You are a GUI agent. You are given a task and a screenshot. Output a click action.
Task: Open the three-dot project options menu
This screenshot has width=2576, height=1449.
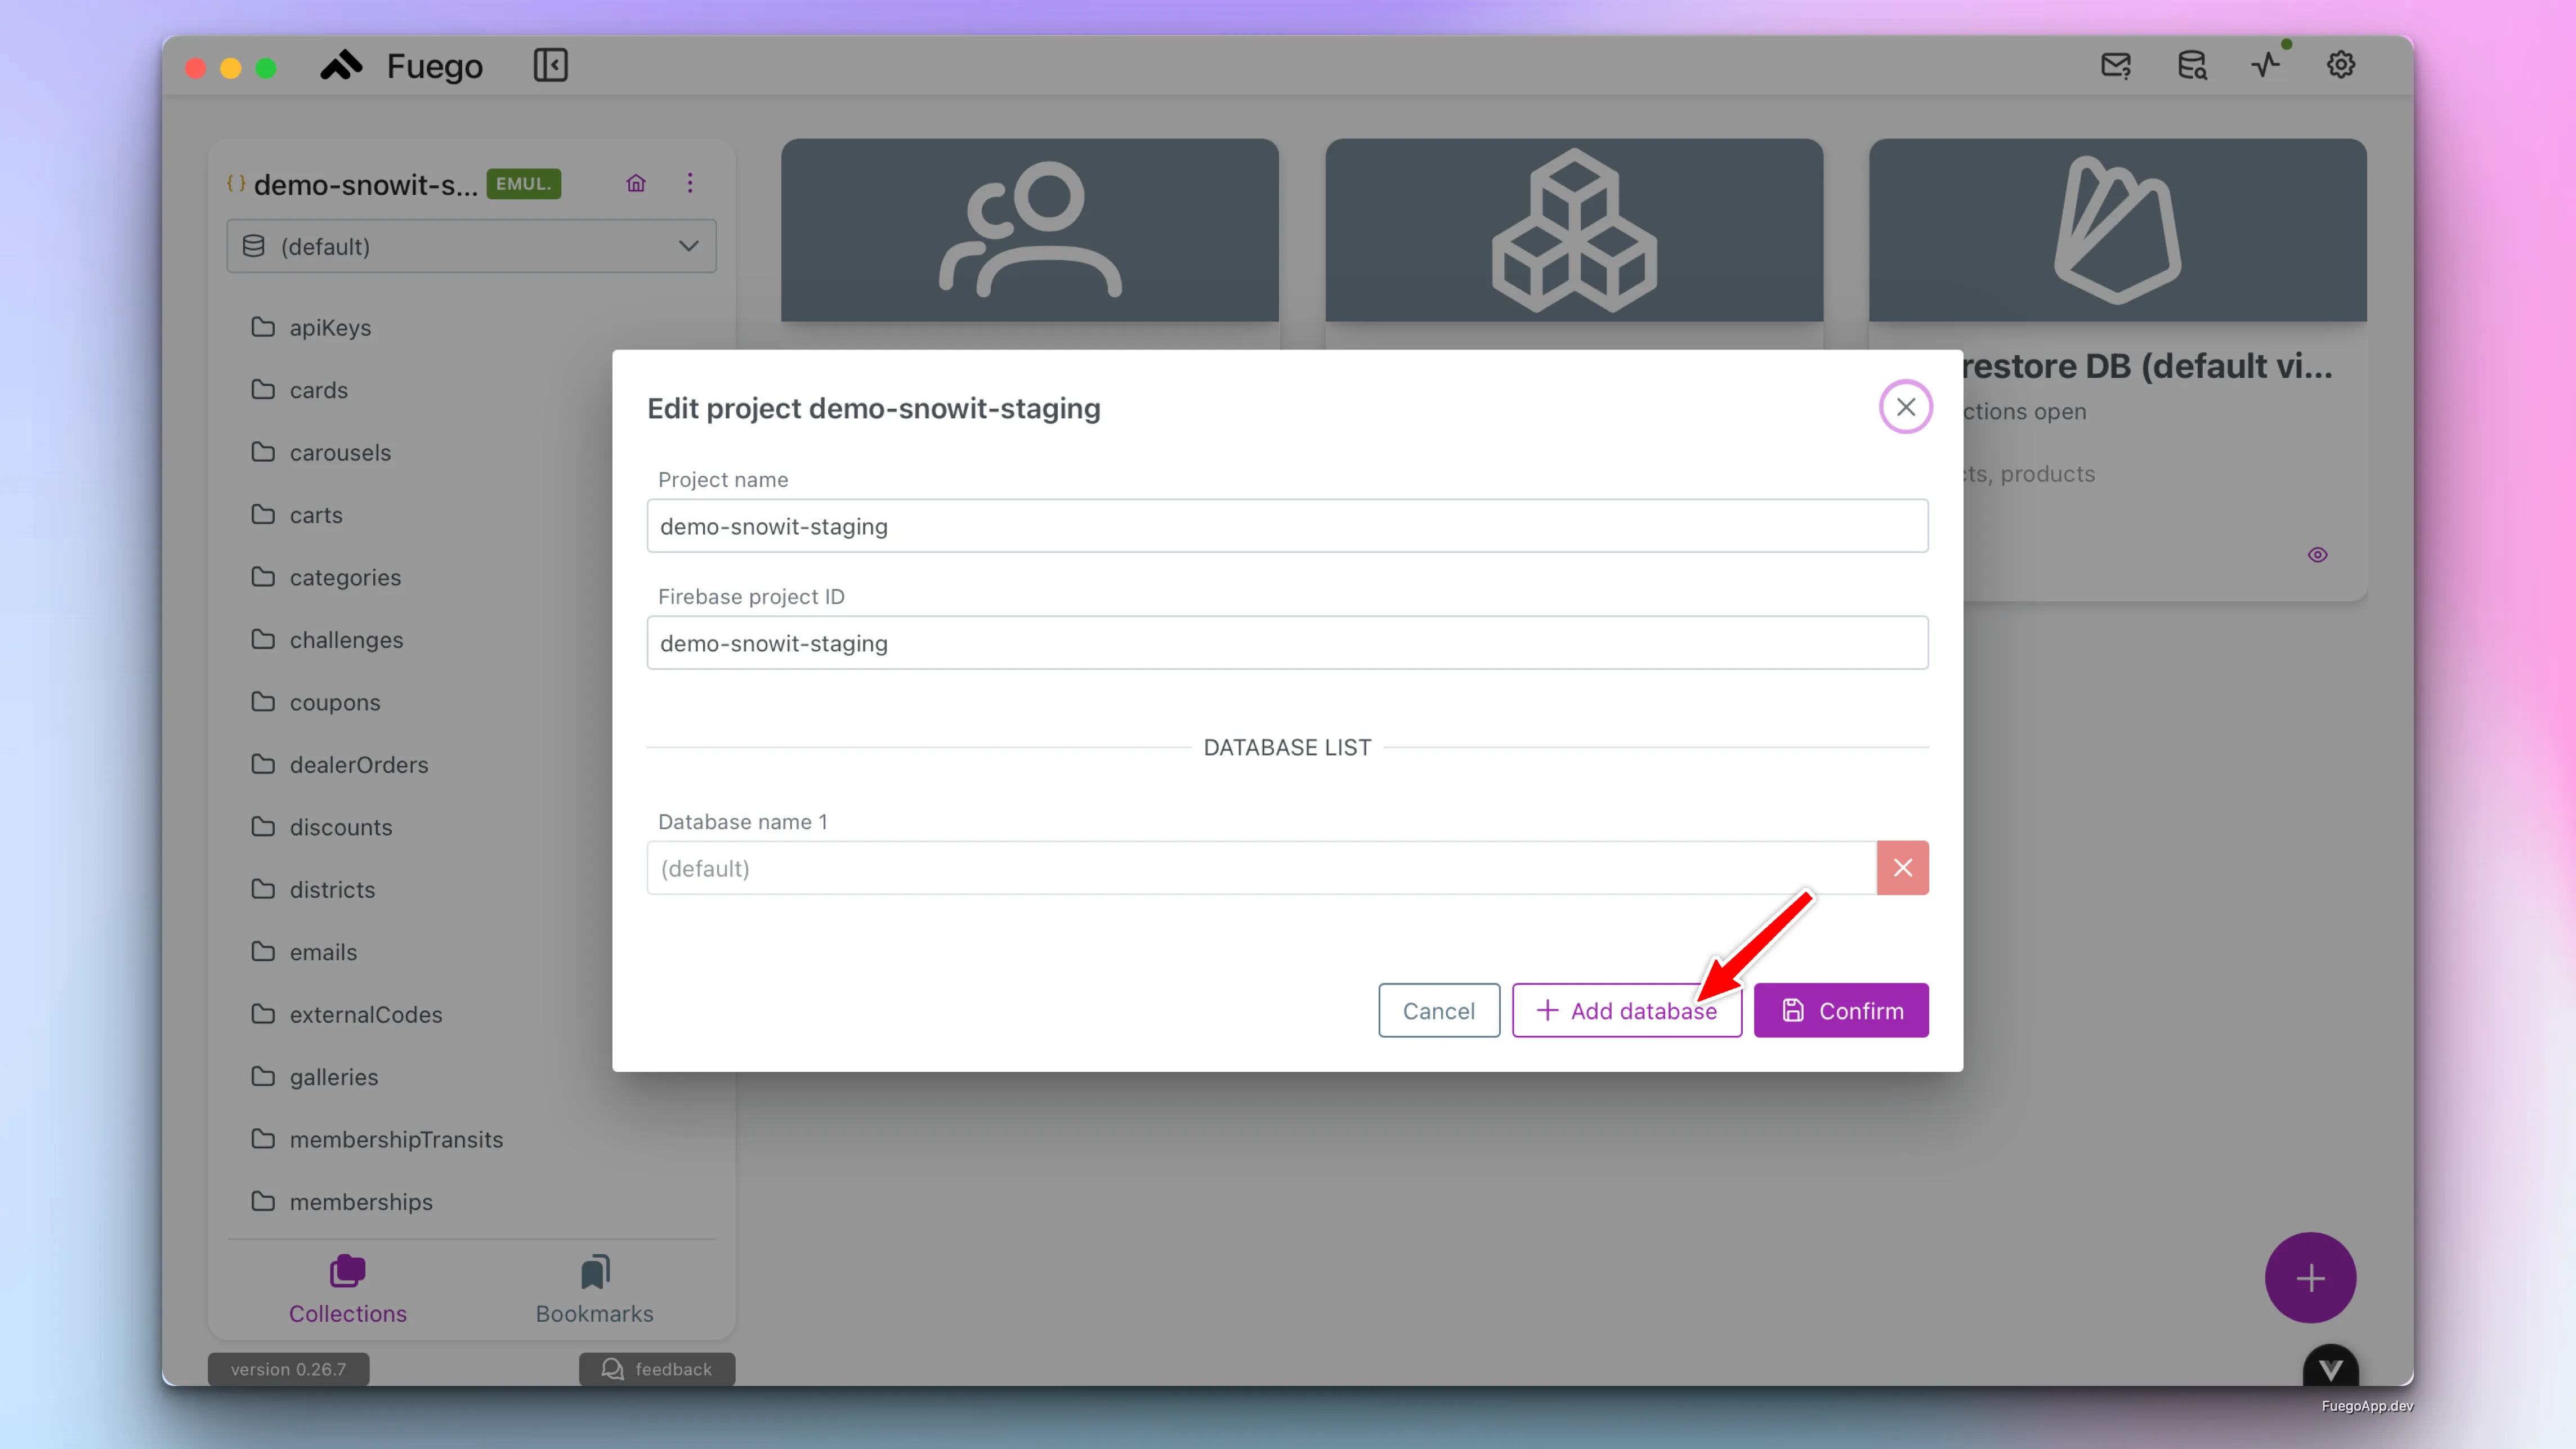690,183
